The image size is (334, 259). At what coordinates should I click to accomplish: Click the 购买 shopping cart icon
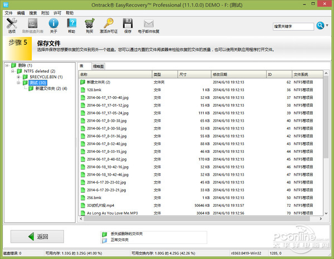(90, 23)
